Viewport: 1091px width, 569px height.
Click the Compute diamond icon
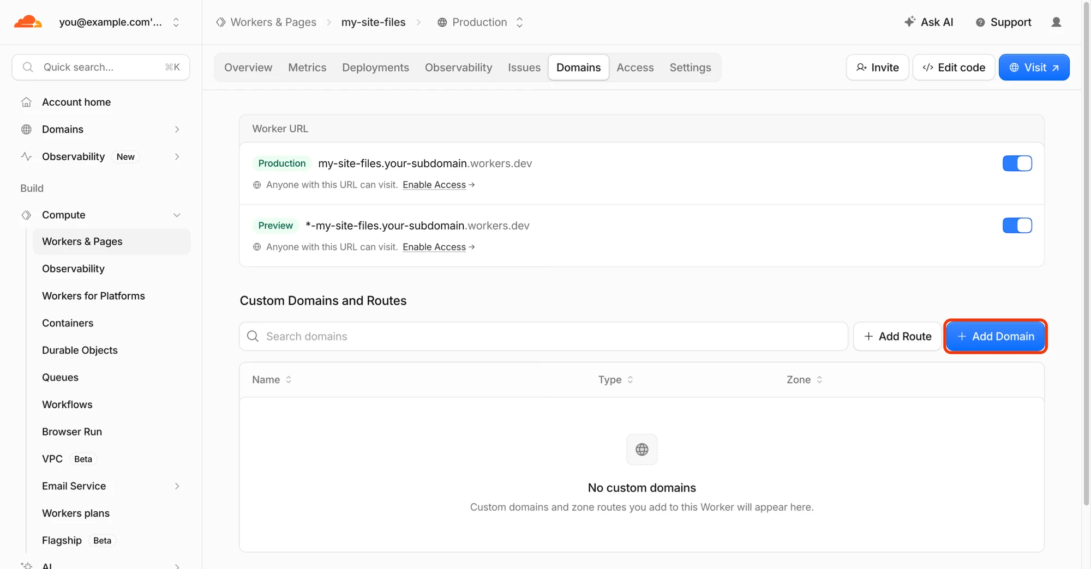point(26,215)
